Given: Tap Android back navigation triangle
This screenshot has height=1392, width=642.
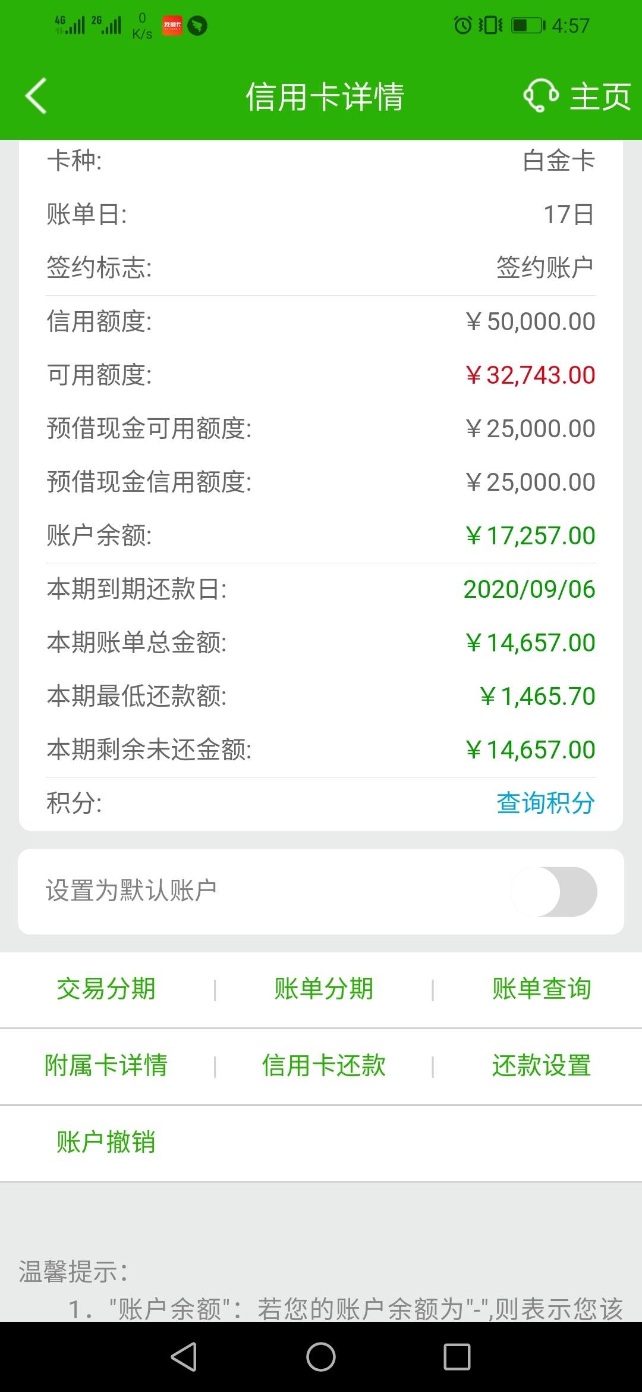Looking at the screenshot, I should coord(184,1357).
